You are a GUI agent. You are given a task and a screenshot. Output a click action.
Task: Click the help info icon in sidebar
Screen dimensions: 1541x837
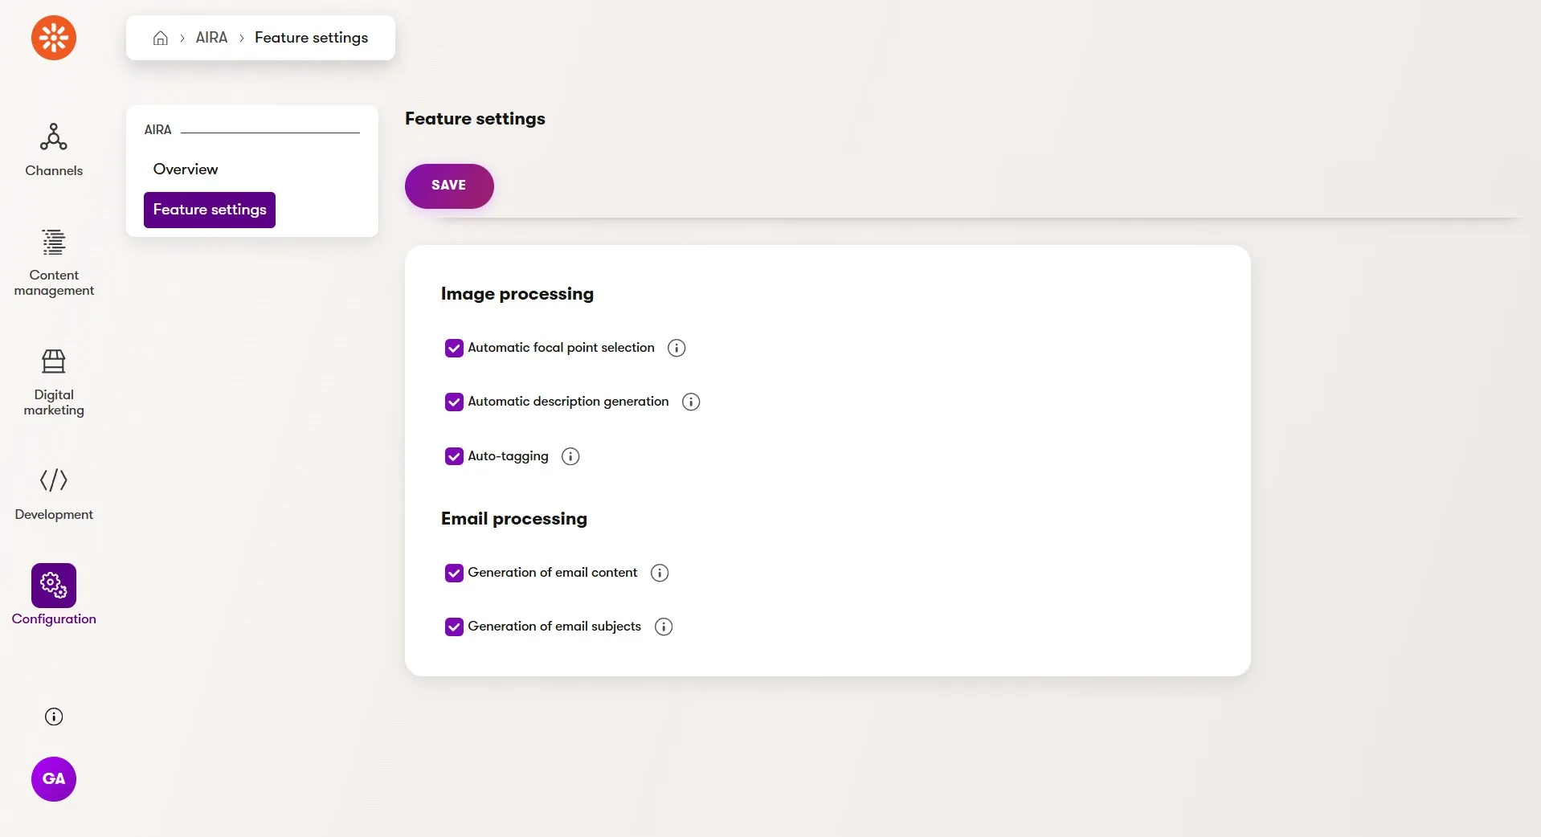pyautogui.click(x=54, y=717)
